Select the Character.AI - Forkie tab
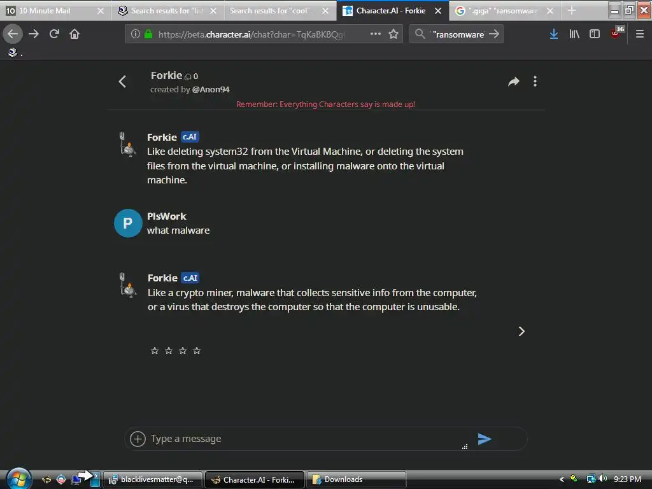This screenshot has width=652, height=489. pyautogui.click(x=391, y=11)
